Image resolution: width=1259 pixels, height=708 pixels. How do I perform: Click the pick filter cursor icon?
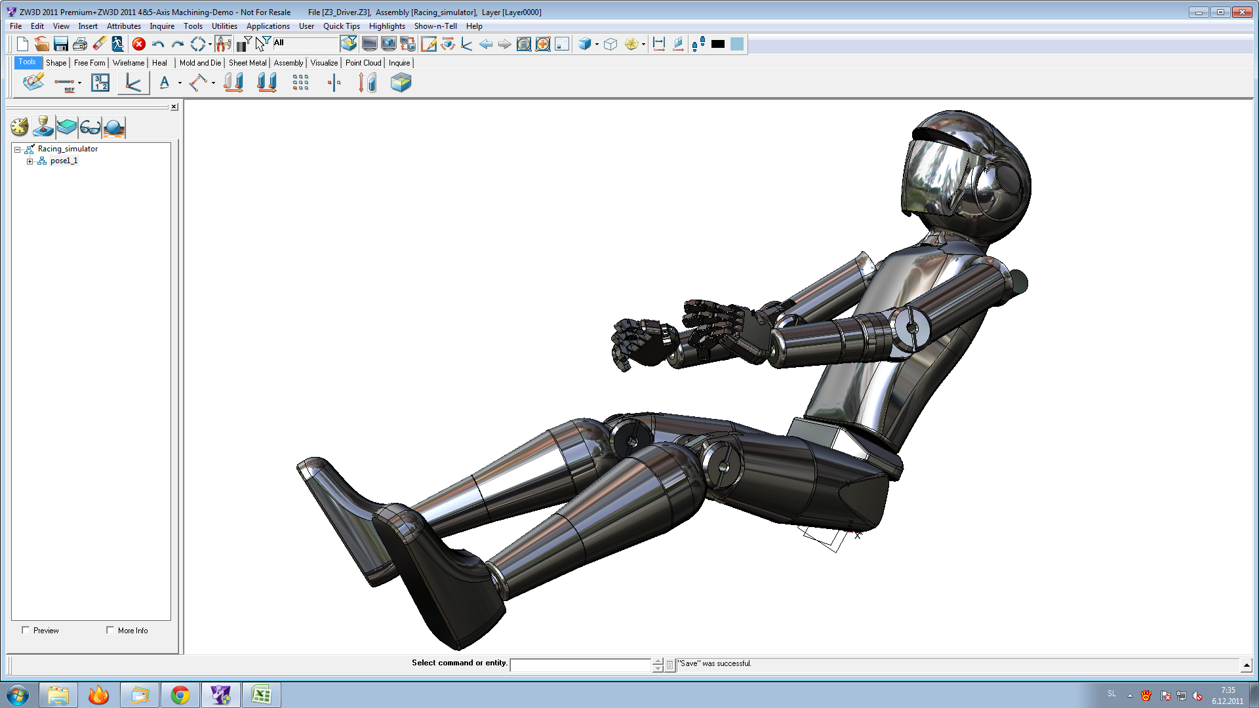pos(262,44)
